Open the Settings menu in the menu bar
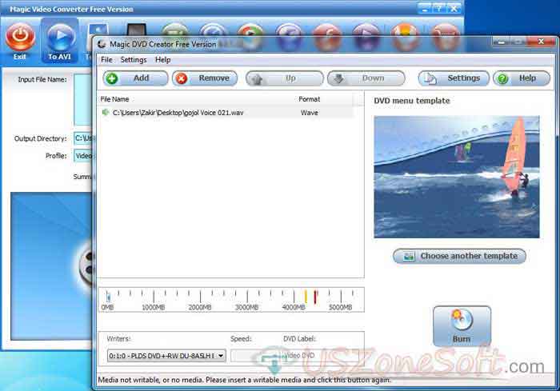Viewport: 560px width, 391px height. click(x=134, y=60)
